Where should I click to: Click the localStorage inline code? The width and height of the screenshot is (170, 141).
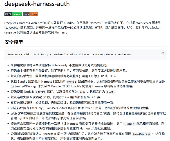(142, 134)
